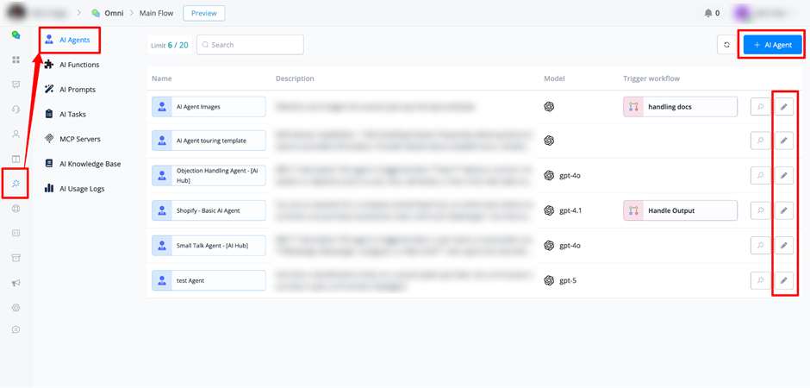Click the Trigger workflow column header

(651, 79)
